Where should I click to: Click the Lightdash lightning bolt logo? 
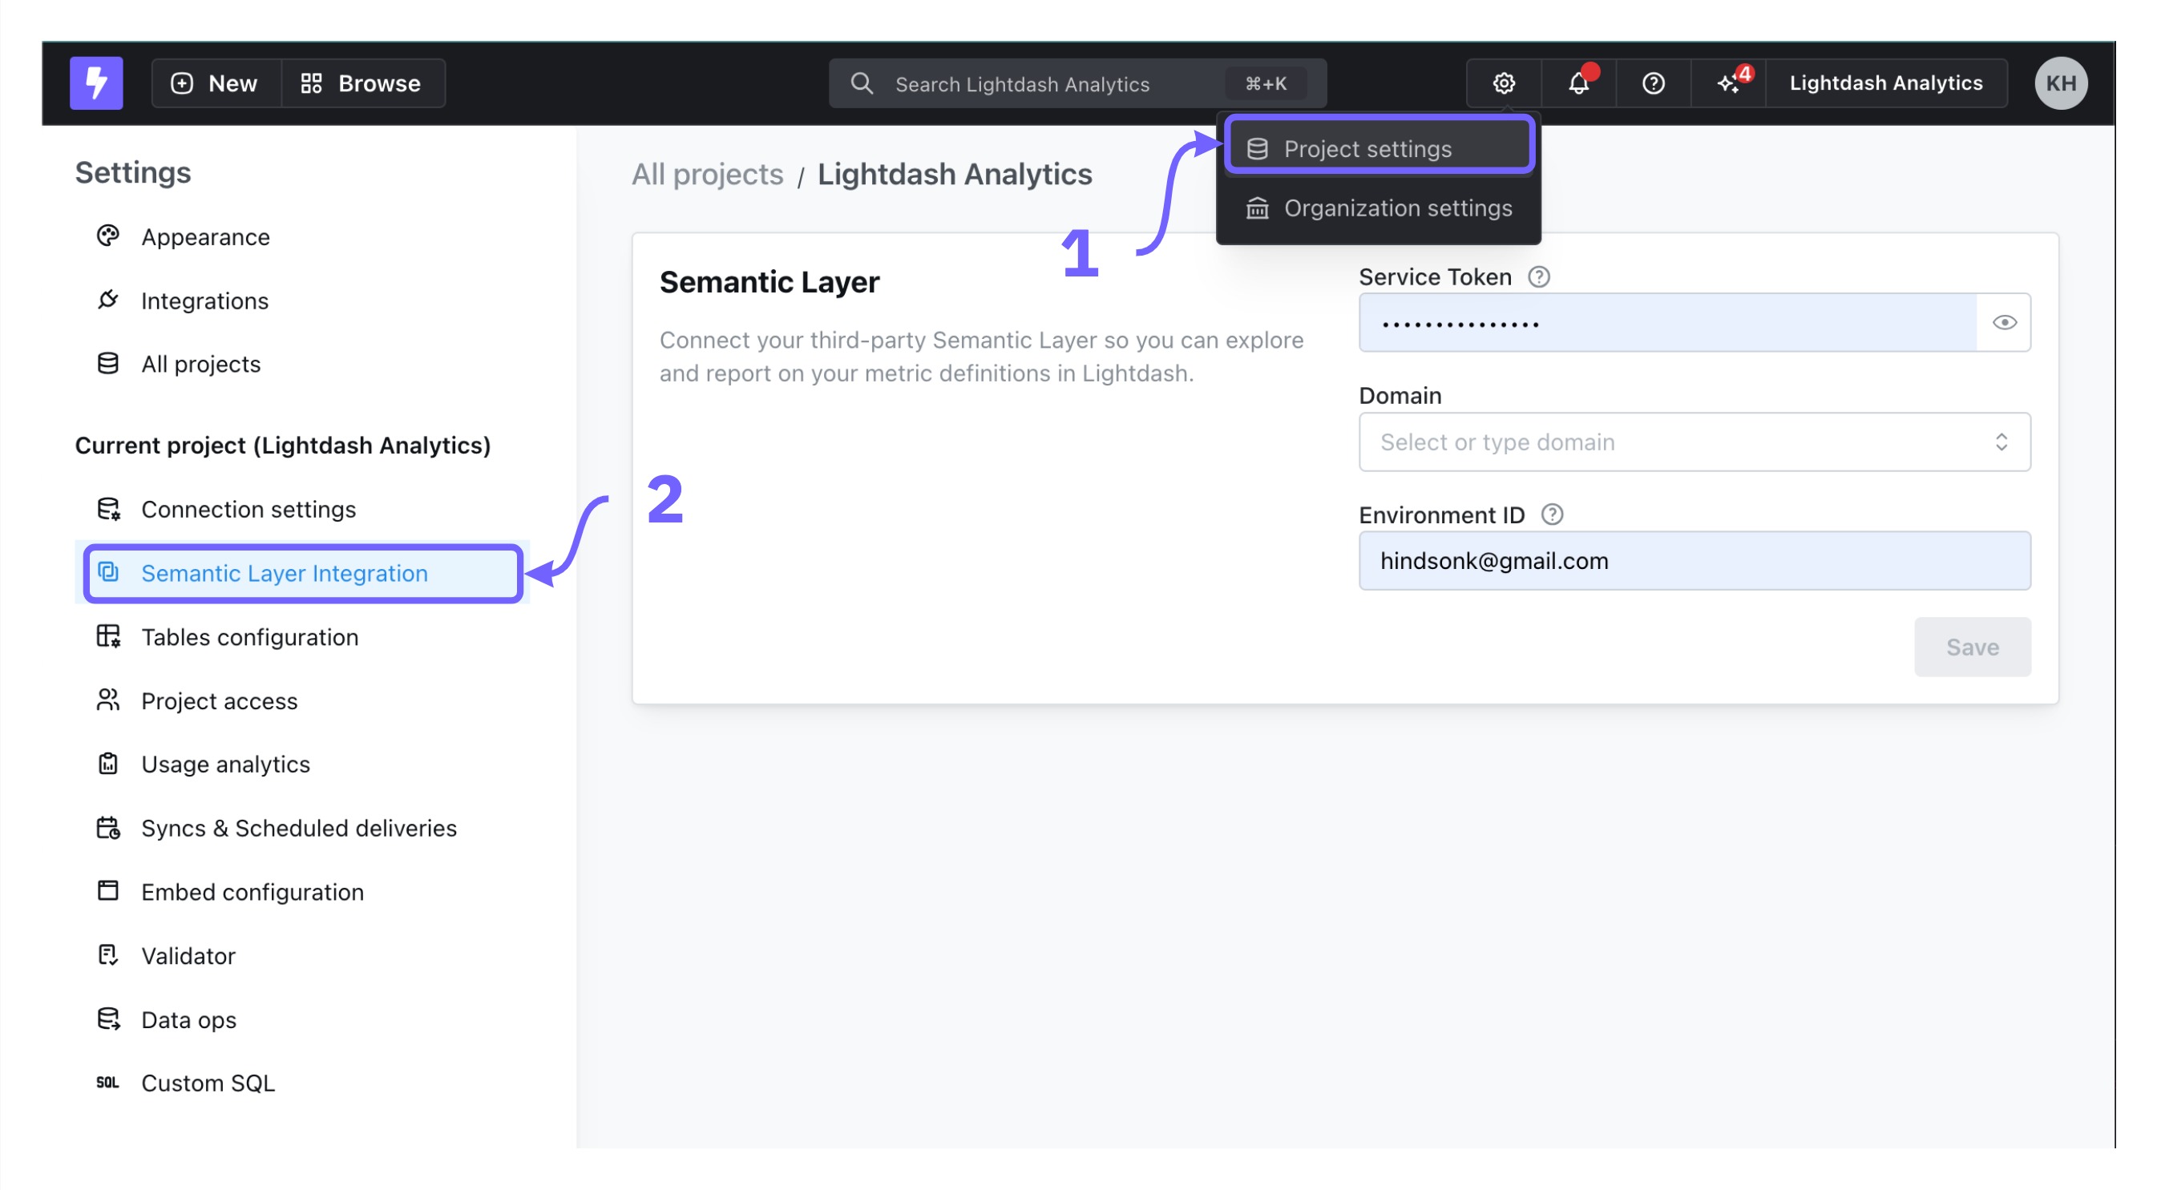(x=96, y=83)
